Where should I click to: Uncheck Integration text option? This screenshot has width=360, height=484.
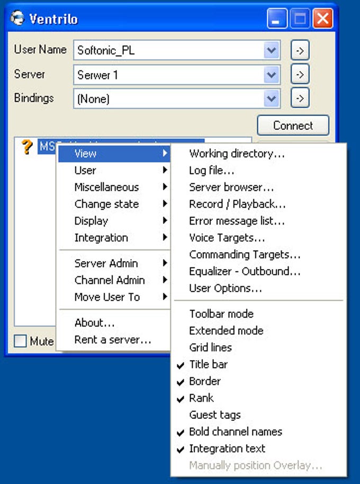[258, 448]
